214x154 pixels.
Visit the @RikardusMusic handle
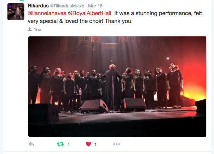click(x=67, y=6)
